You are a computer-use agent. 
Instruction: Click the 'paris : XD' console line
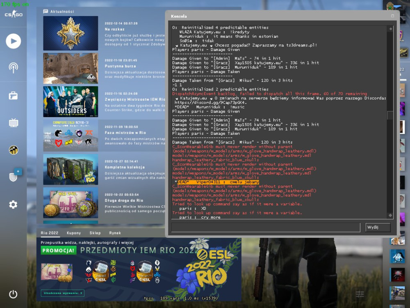[x=193, y=209]
